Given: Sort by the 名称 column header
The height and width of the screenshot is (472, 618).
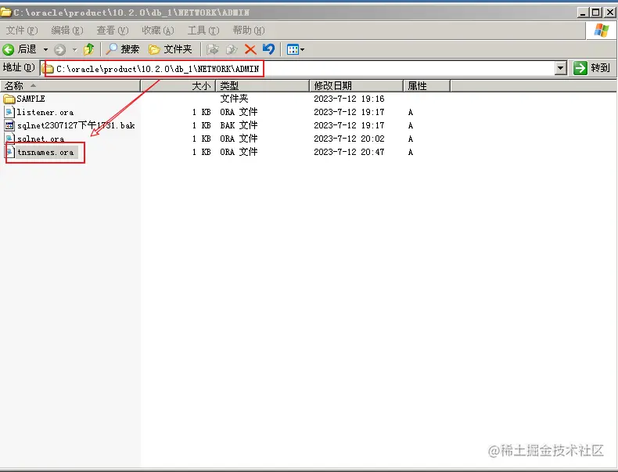Looking at the screenshot, I should 70,85.
